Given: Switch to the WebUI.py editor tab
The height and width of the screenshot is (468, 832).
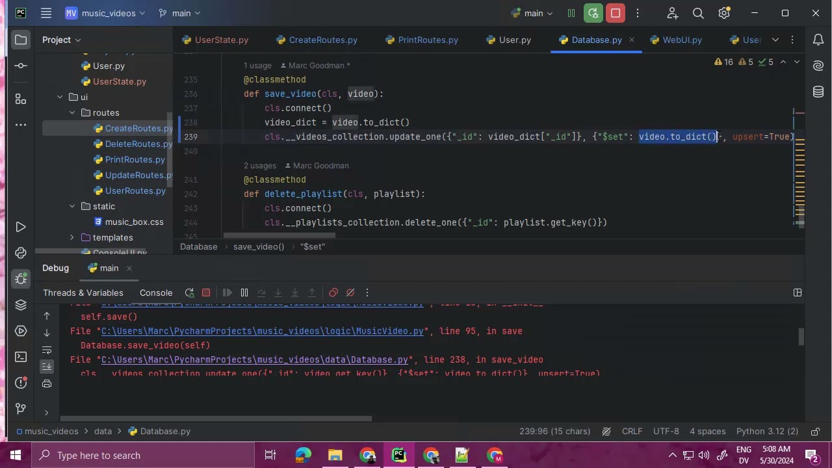Looking at the screenshot, I should (675, 40).
